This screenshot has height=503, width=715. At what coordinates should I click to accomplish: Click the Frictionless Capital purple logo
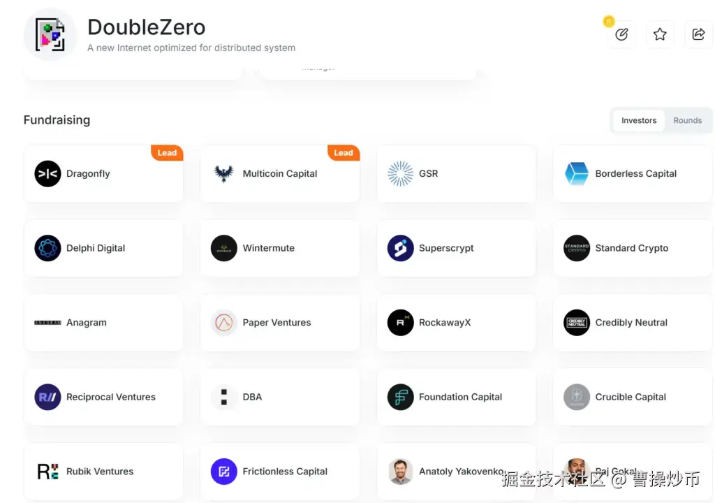(224, 471)
